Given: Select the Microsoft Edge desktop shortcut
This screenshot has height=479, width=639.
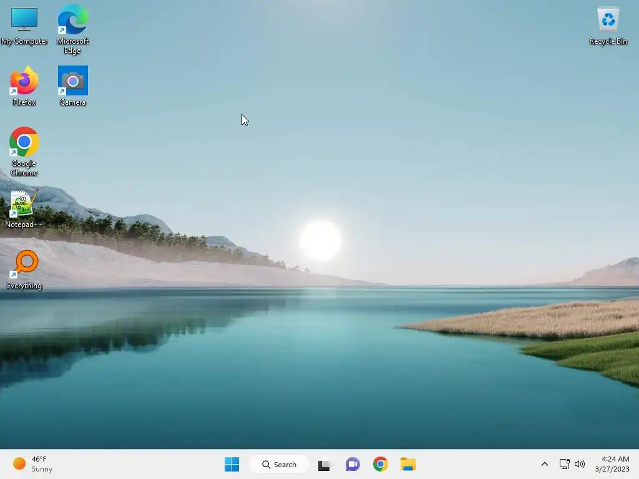Looking at the screenshot, I should 72,29.
